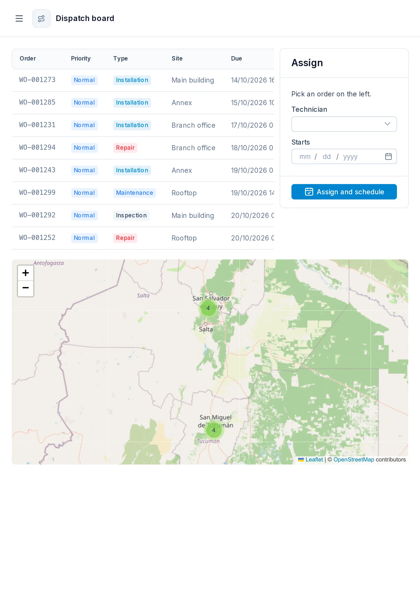Screen dimensions: 420x605
Task: Zoom out on the map
Action: click(x=26, y=288)
